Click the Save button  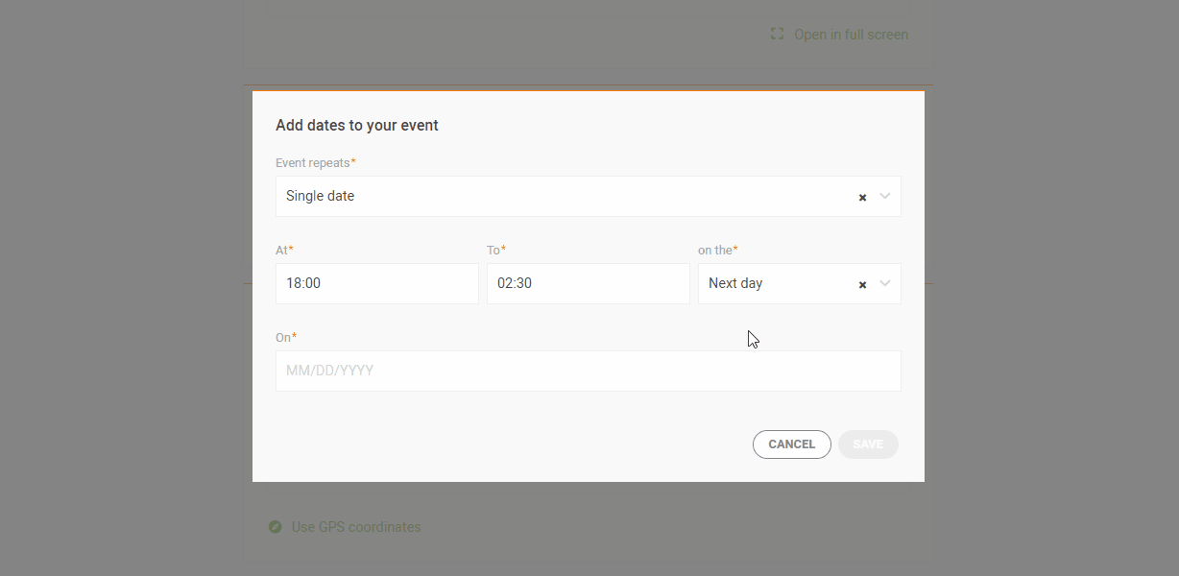pos(868,444)
